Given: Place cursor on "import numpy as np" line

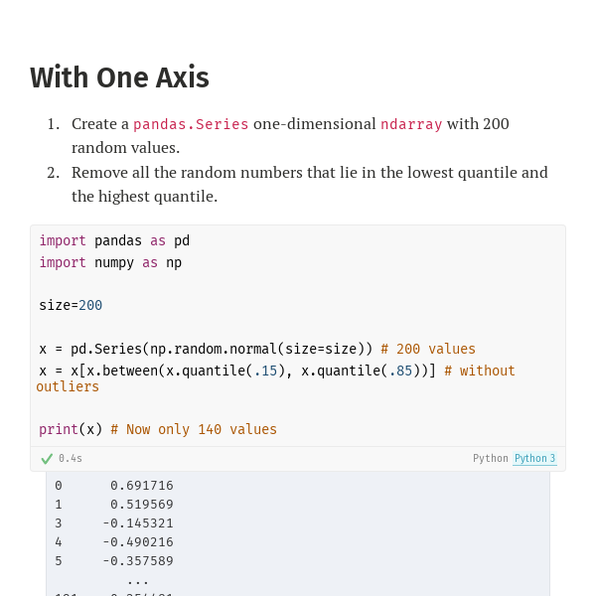Looking at the screenshot, I should tap(110, 263).
